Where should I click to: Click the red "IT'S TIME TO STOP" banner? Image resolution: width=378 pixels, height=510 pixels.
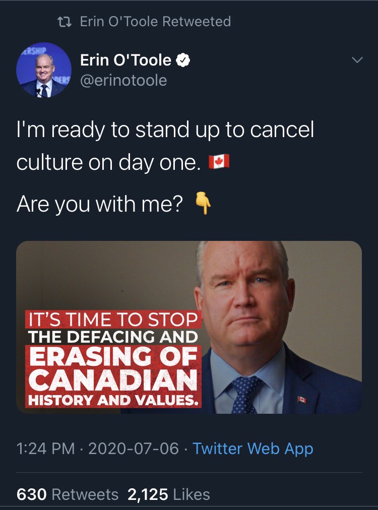click(113, 320)
